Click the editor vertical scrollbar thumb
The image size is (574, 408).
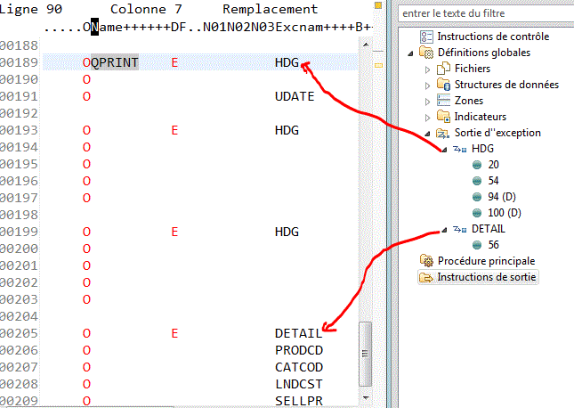366,354
